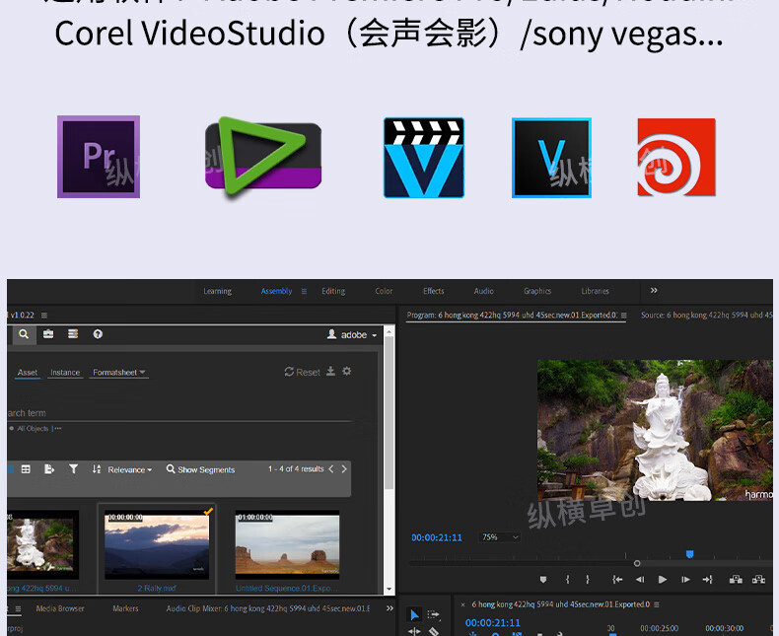The image size is (779, 636).
Task: Select the Razor tool
Action: 434,631
